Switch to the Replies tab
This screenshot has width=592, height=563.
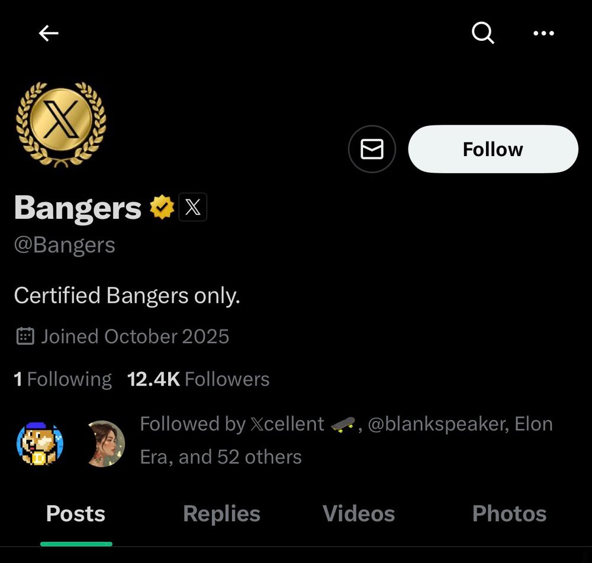[x=221, y=513]
